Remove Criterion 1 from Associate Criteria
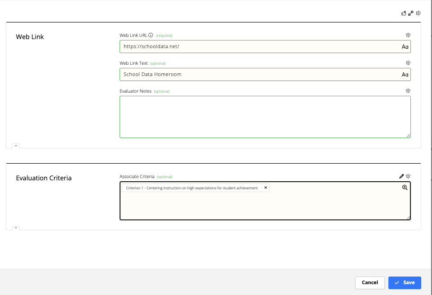Screen dimensions: 432x295 point(266,188)
